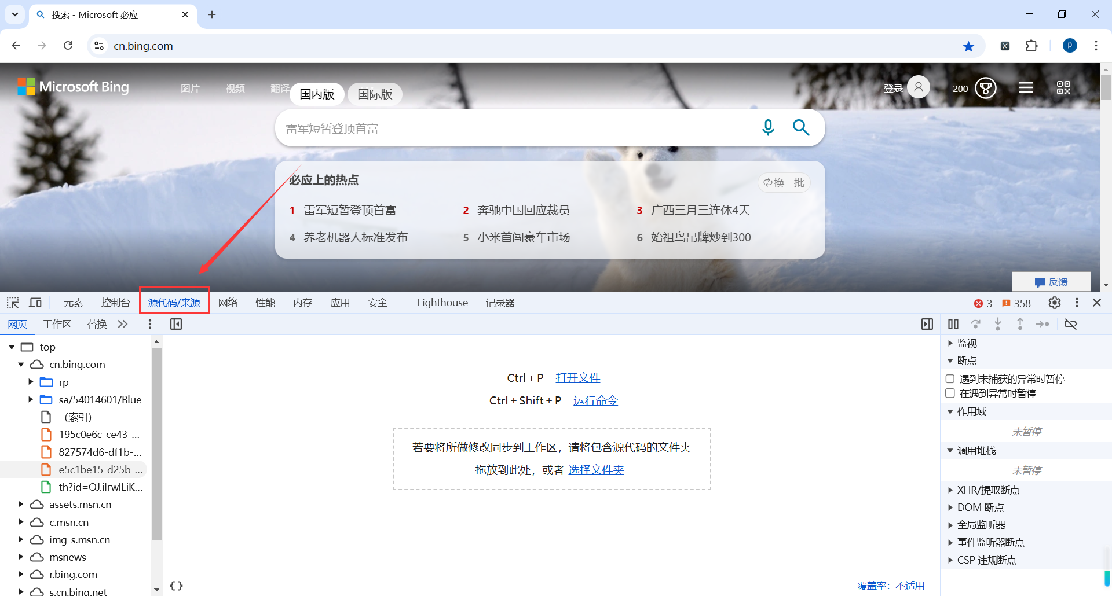This screenshot has width=1112, height=596.
Task: Click the 打开文件 link
Action: pos(578,378)
